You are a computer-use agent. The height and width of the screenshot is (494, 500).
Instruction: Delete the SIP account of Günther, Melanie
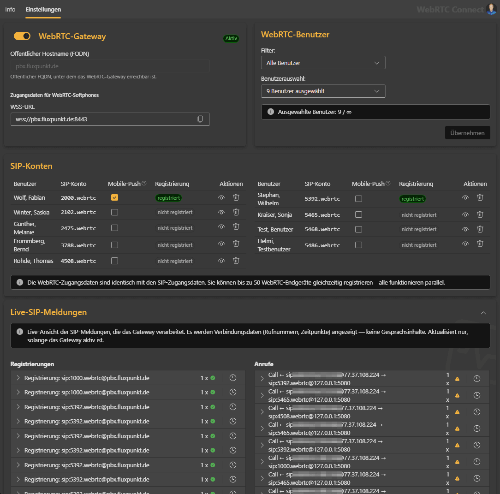(x=236, y=226)
